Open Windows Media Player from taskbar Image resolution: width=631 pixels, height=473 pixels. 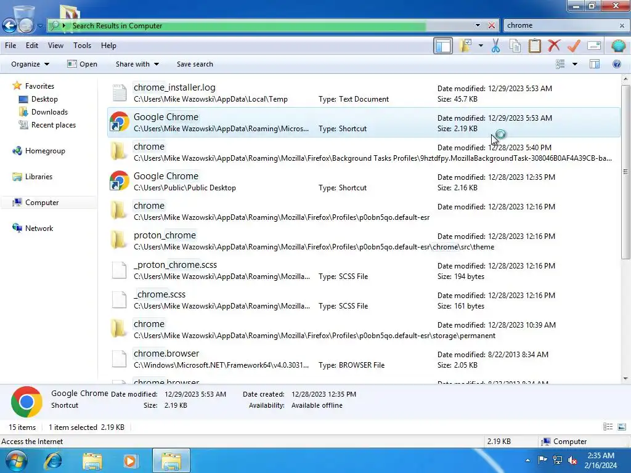pos(130,461)
